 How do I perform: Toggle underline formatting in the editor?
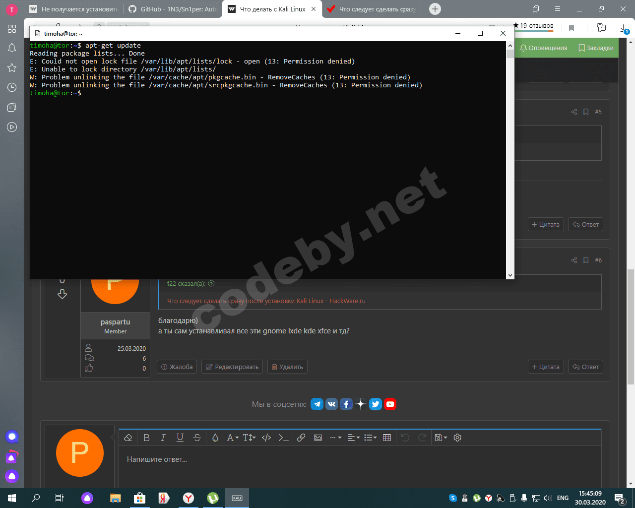pos(180,438)
